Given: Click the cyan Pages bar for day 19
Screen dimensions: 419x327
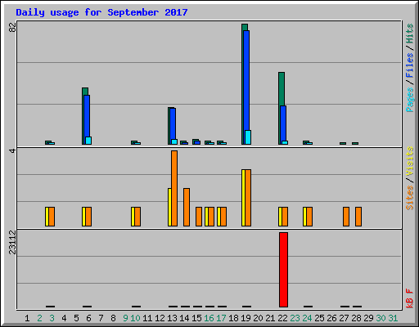Looking at the screenshot, I should pos(248,137).
